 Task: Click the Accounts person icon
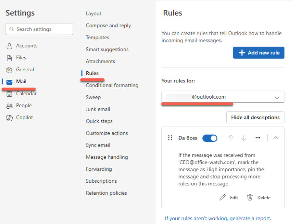click(9, 46)
